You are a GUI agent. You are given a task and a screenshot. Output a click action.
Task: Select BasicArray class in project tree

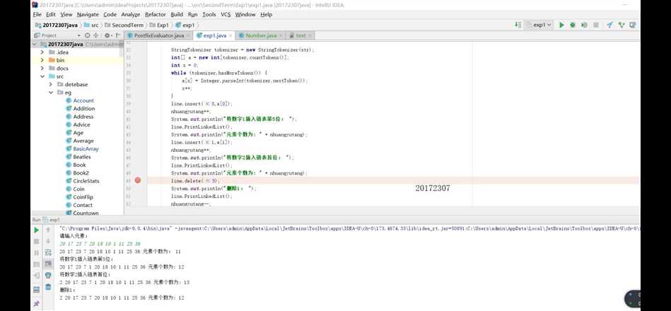click(x=86, y=149)
